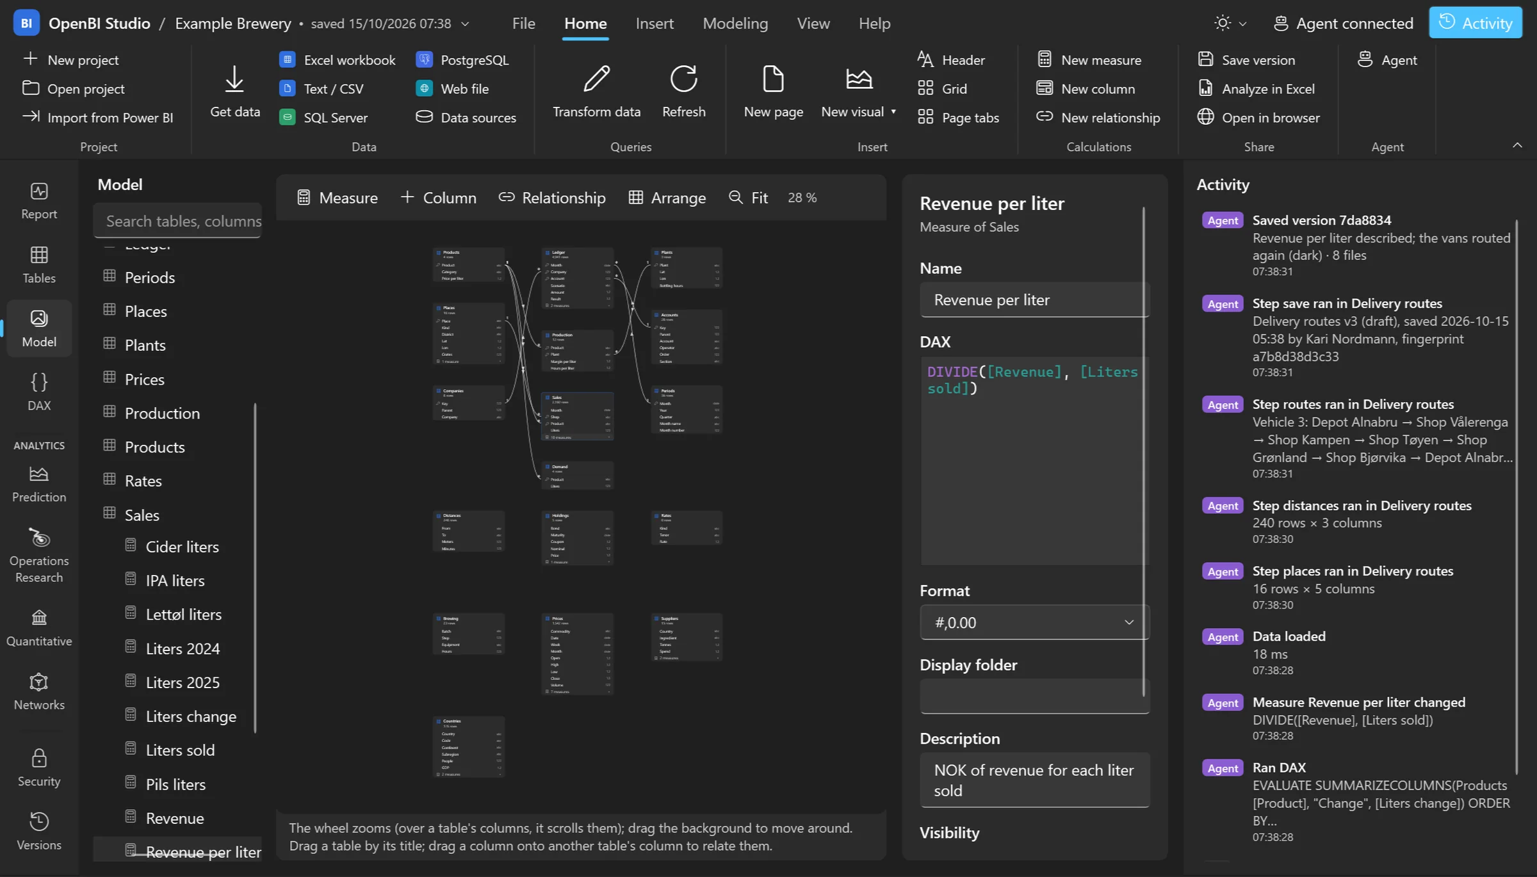
Task: Open the File menu
Action: (x=523, y=24)
